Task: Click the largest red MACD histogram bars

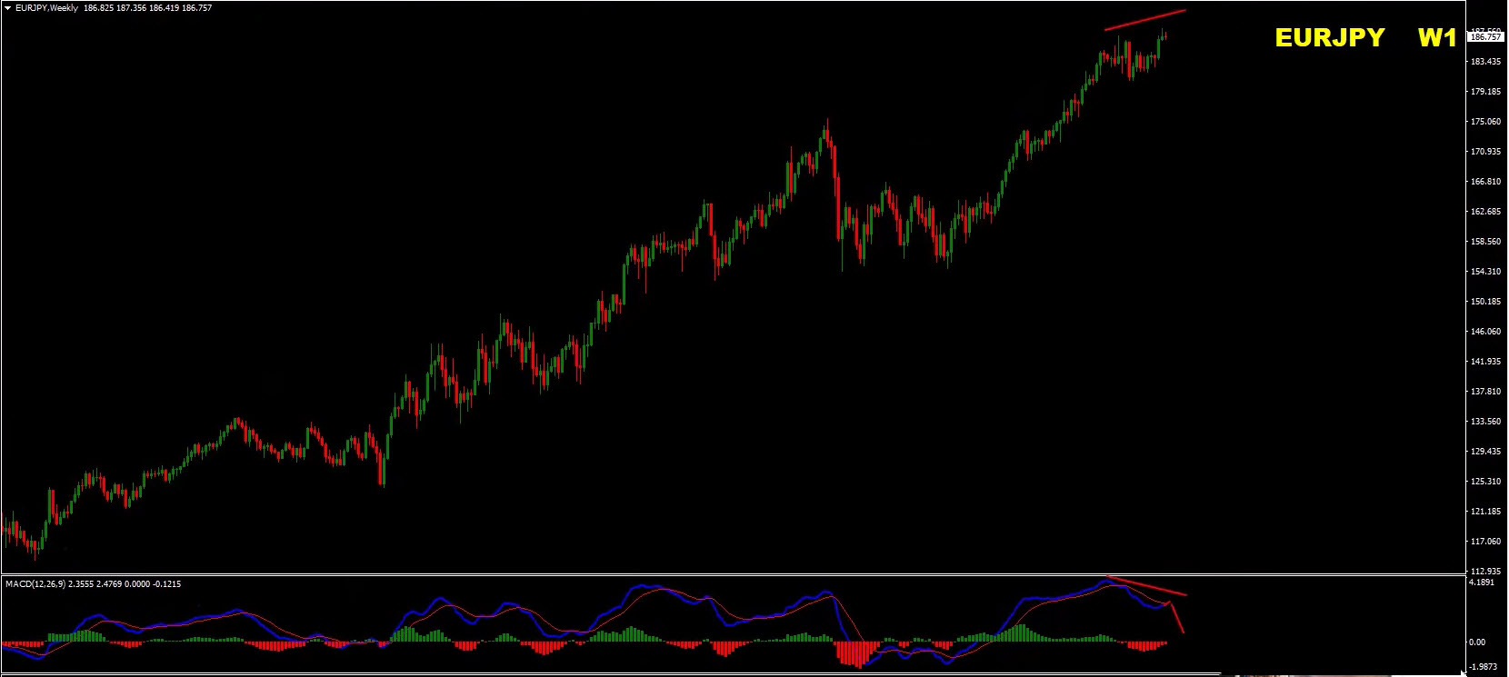Action: [854, 652]
